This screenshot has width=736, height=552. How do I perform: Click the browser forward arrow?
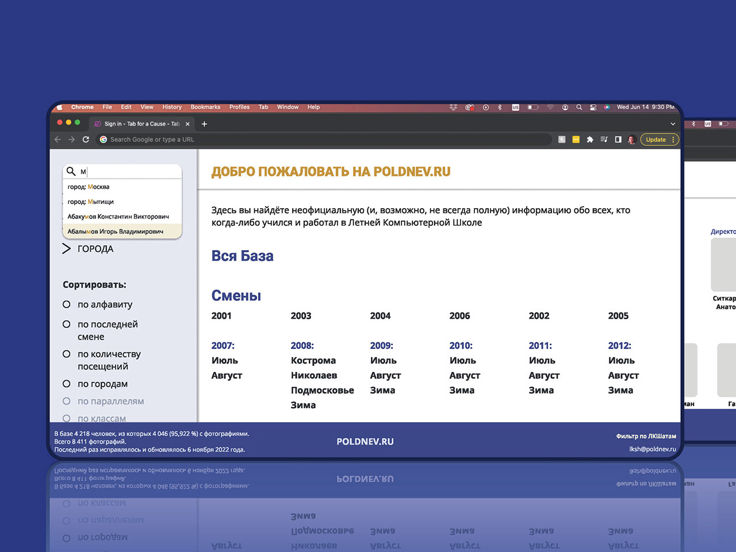tap(71, 139)
